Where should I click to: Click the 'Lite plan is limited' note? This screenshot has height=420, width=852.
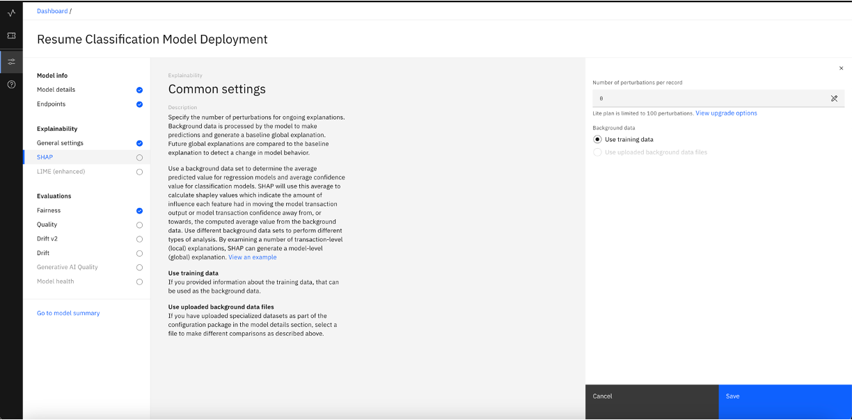click(x=643, y=113)
